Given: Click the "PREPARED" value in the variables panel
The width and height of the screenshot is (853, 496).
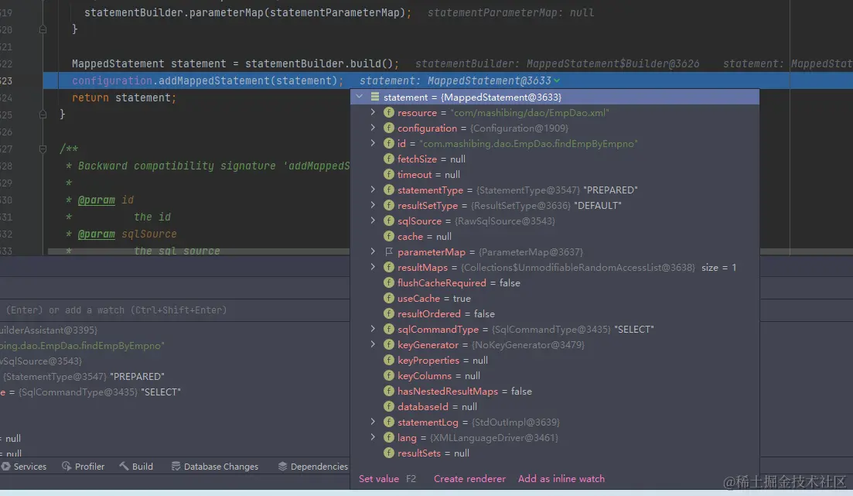Looking at the screenshot, I should coord(137,376).
